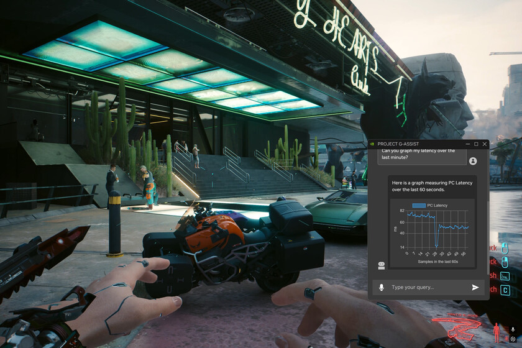Click the left mouse button hint icon
Viewport: 522px width, 348px height.
(505, 247)
